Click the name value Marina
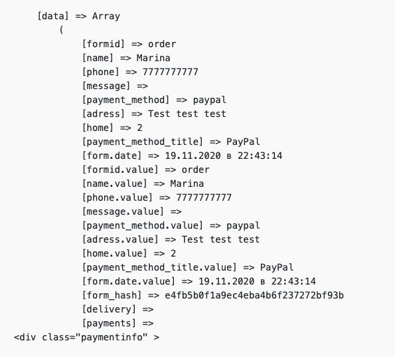This screenshot has width=395, height=357. tap(153, 58)
